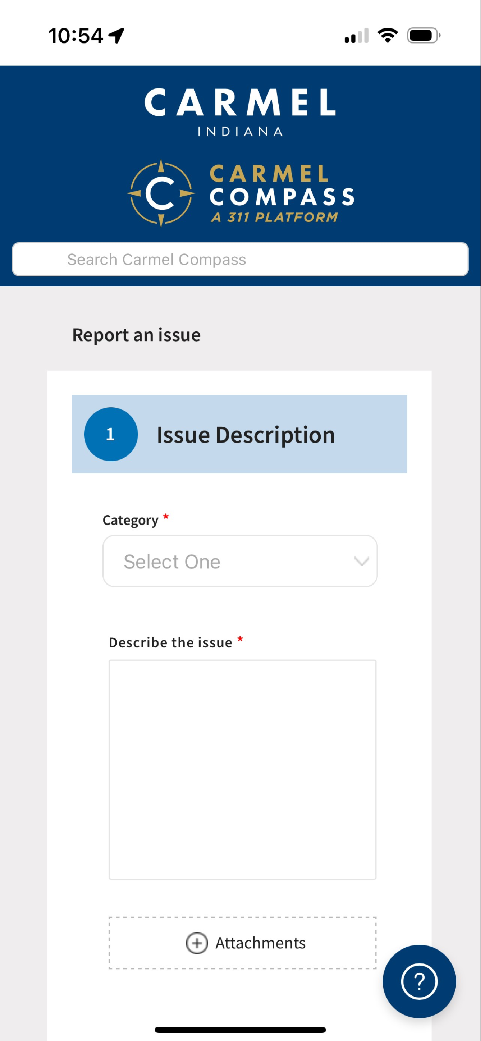Viewport: 481px width, 1041px height.
Task: Tap the step number 1 circle
Action: point(111,434)
